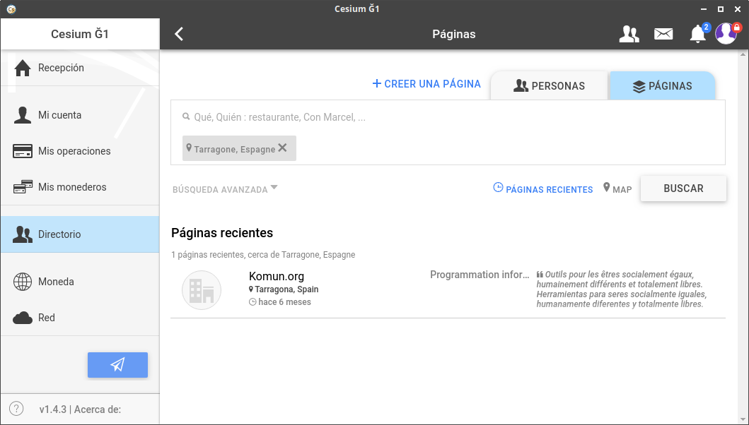This screenshot has height=425, width=749.
Task: Expand Búsqueda avanzada options
Action: (225, 189)
